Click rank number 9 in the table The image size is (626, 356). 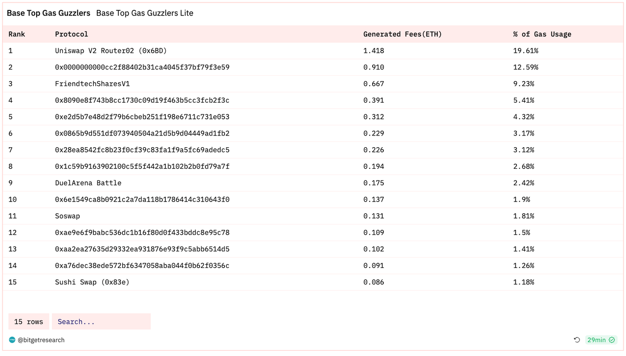[11, 183]
